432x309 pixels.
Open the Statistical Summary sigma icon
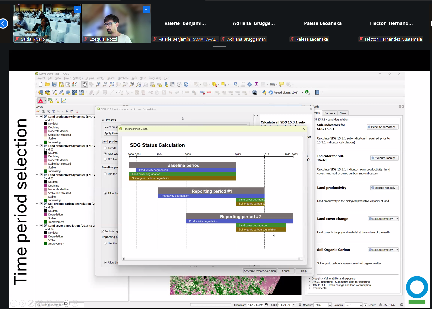pyautogui.click(x=256, y=84)
